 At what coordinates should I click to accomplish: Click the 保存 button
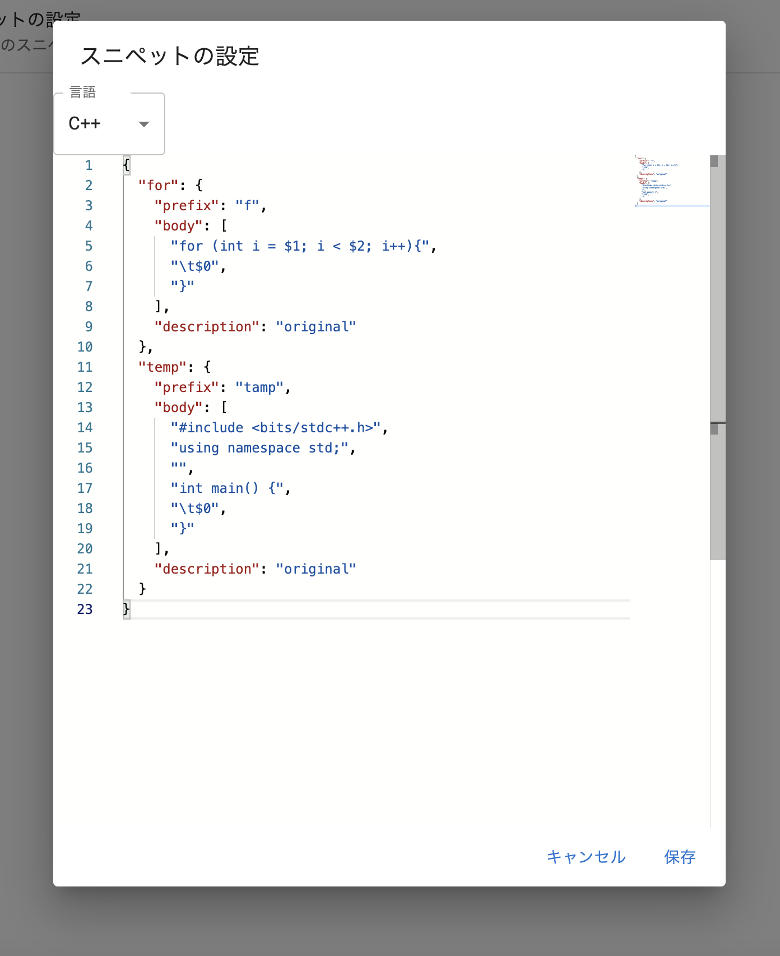pyautogui.click(x=680, y=857)
